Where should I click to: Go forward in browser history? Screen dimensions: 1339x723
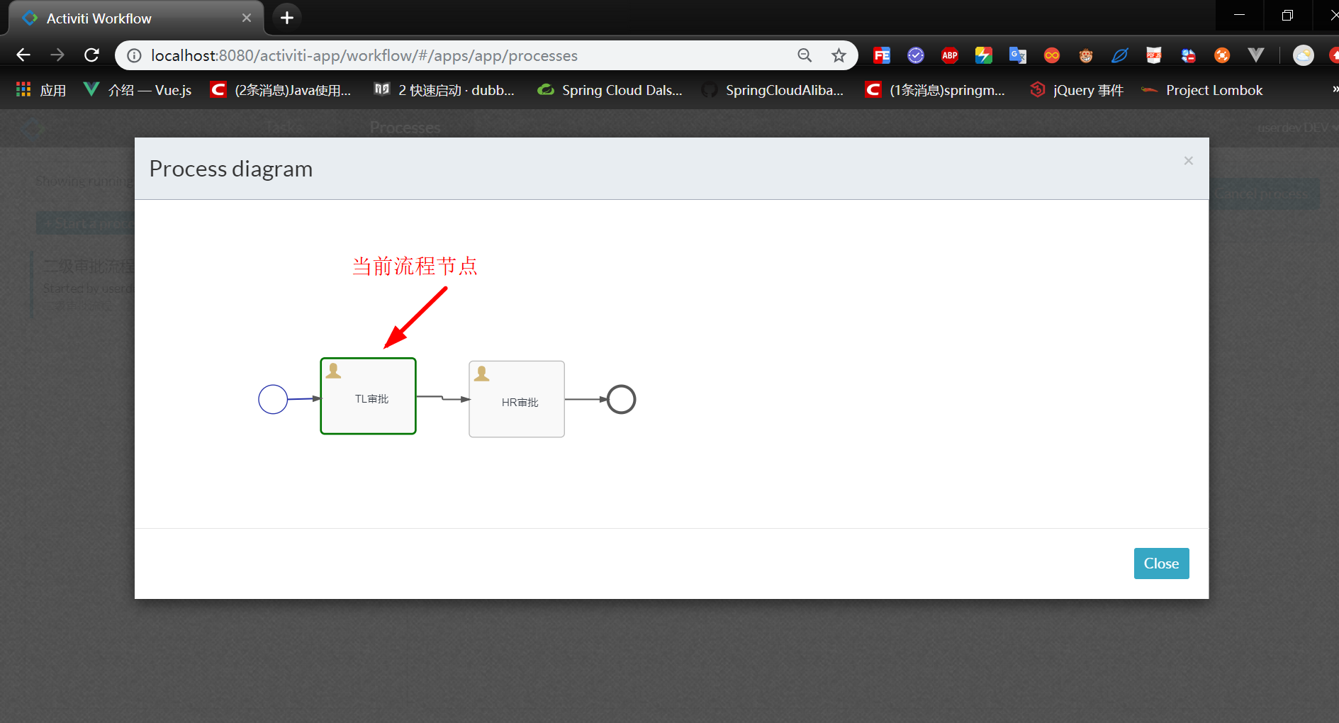click(x=57, y=55)
